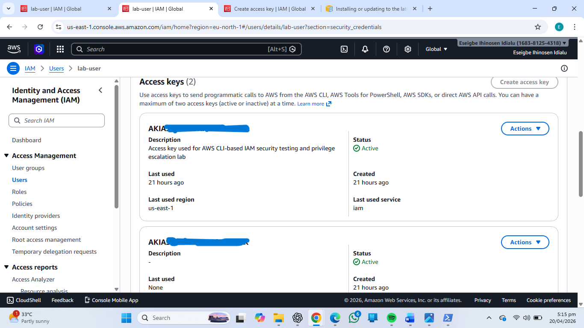The height and width of the screenshot is (328, 584).
Task: Click IAM breadcrumb link
Action: tap(30, 68)
